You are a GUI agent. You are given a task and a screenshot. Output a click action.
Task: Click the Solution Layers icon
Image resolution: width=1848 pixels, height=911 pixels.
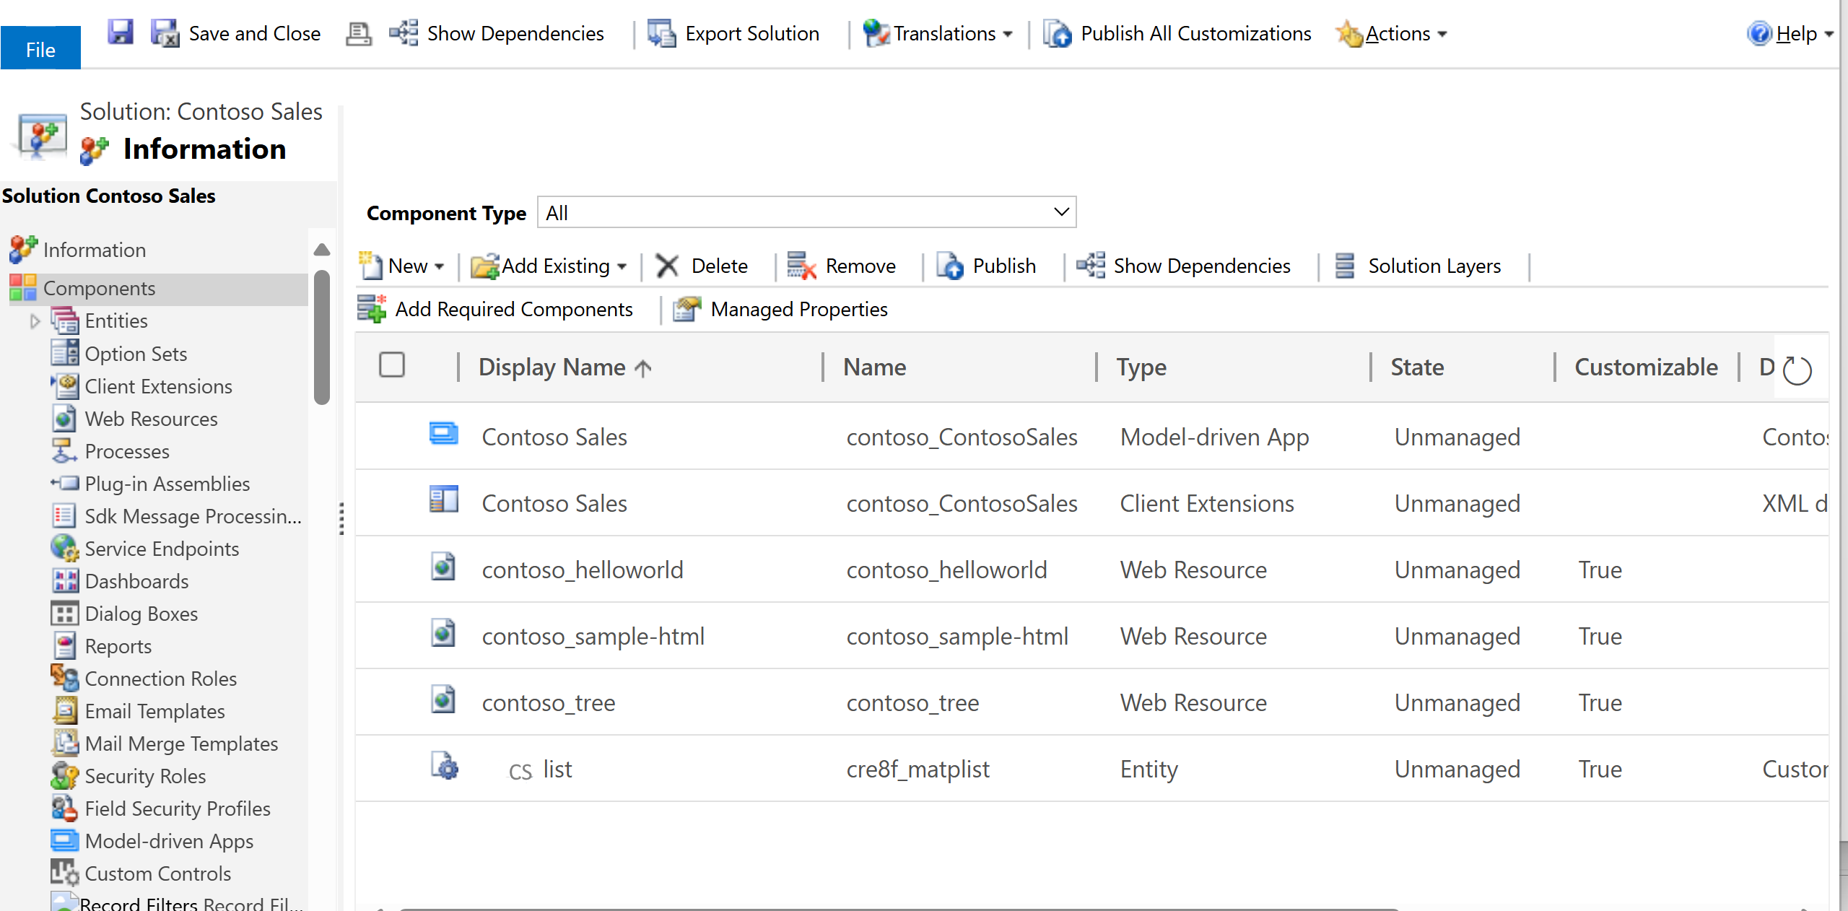1343,266
